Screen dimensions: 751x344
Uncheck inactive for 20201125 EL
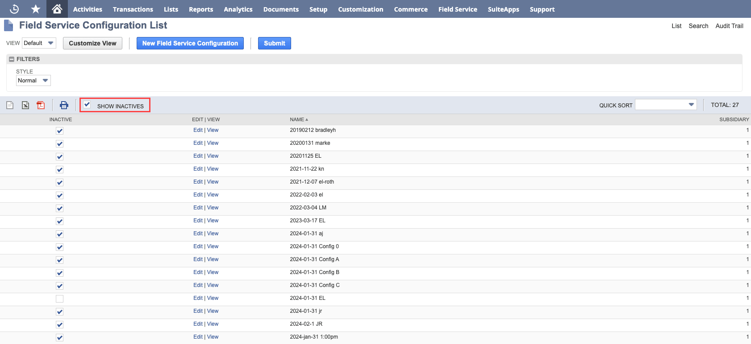tap(59, 156)
